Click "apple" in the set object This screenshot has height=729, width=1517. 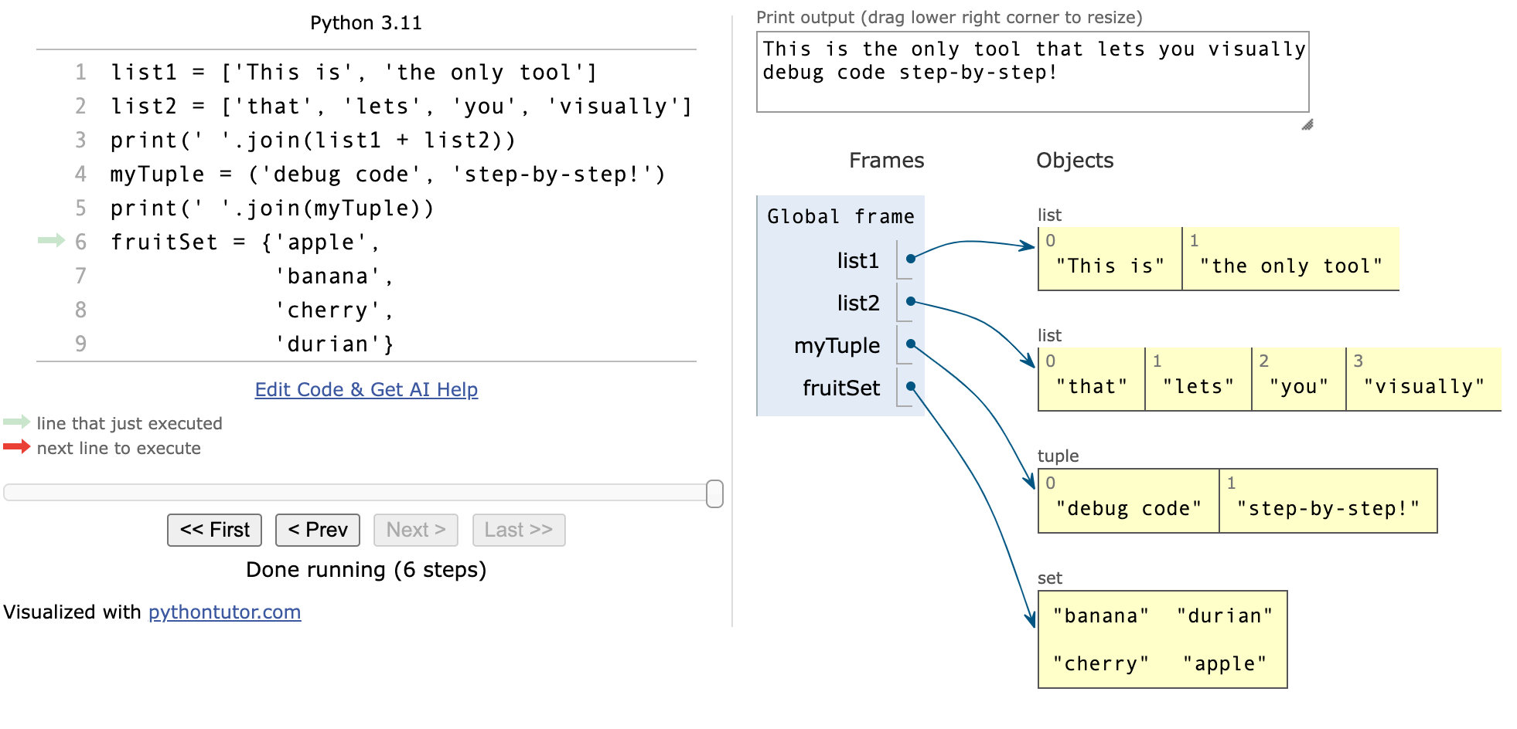click(x=1225, y=663)
